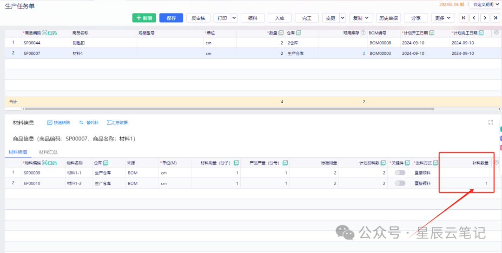502x253 pixels.
Task: Jump to first record arrow
Action: pos(463,18)
